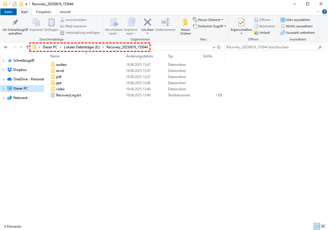
Task: Open the Datei menu
Action: 8,12
